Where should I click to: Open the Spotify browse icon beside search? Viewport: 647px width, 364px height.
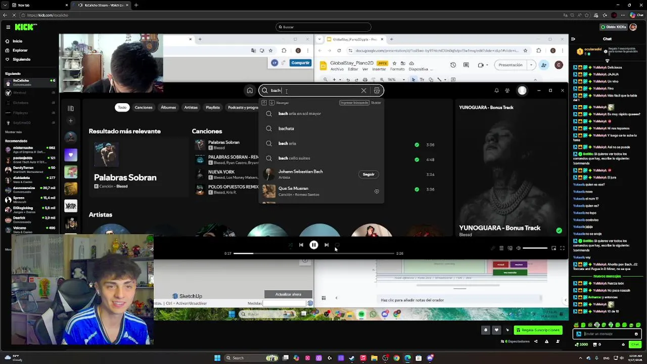(x=377, y=90)
